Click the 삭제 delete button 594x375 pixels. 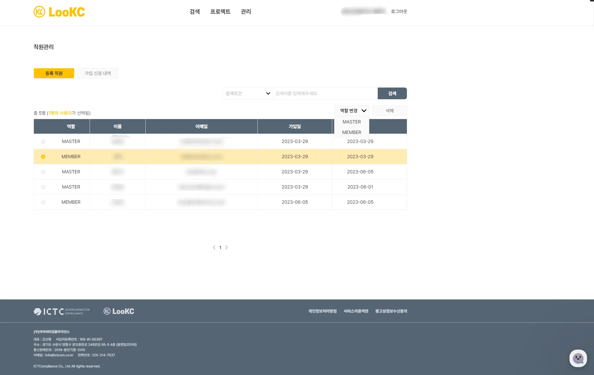click(389, 111)
